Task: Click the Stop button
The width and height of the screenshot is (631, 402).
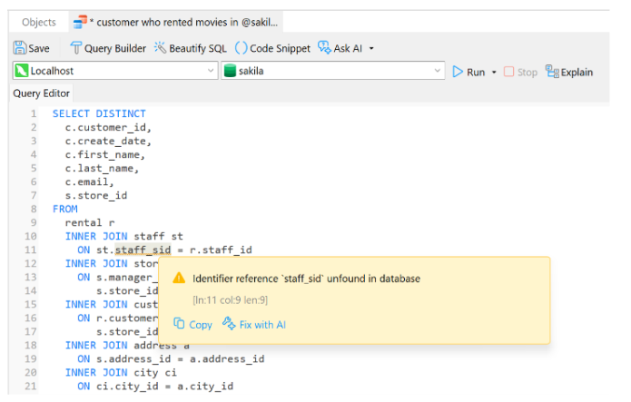Action: coord(521,72)
